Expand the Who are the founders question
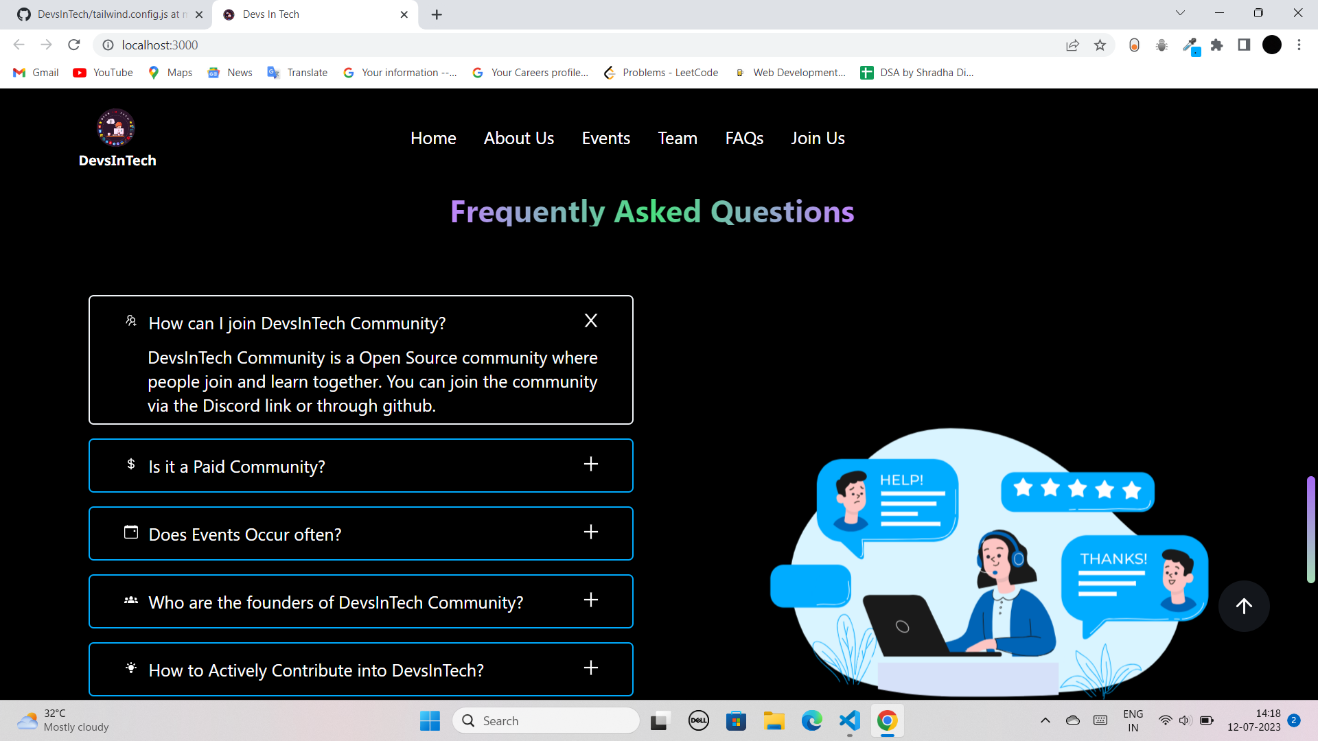Screen dimensions: 1318x741 coord(591,600)
